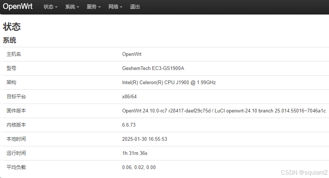
Task: Select the OpenWrt 24.10.0-rc7 firmware version text
Action: 224,111
